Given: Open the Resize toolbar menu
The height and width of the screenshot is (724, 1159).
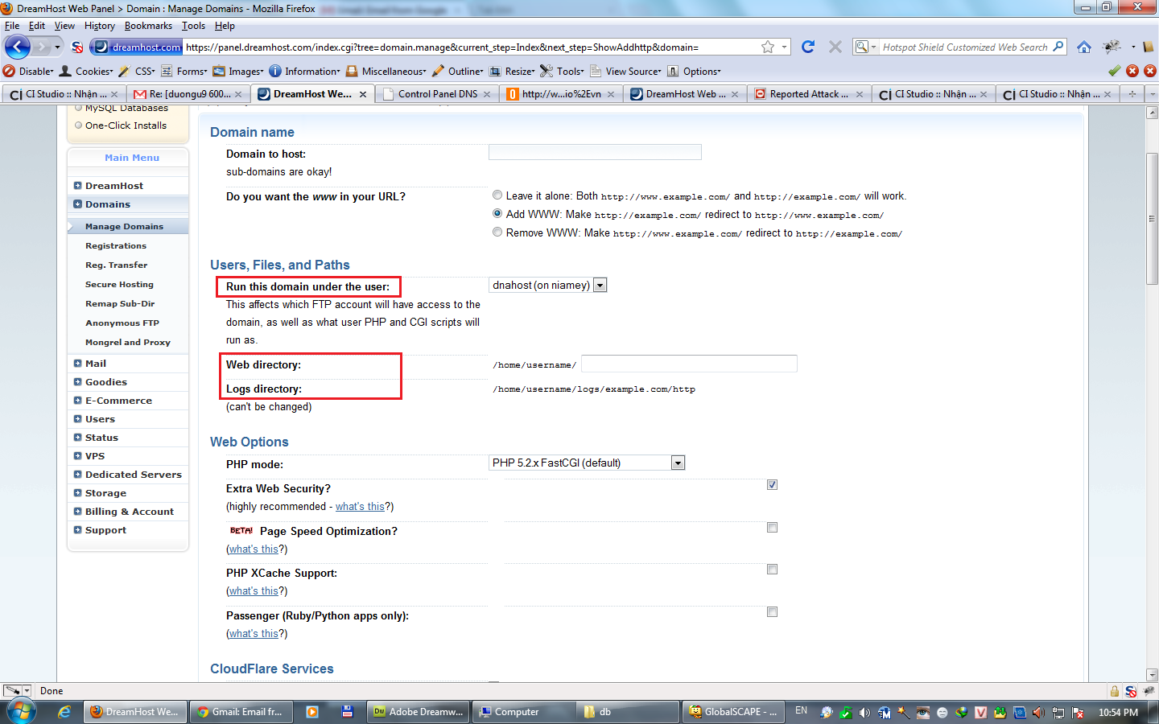Looking at the screenshot, I should 512,71.
